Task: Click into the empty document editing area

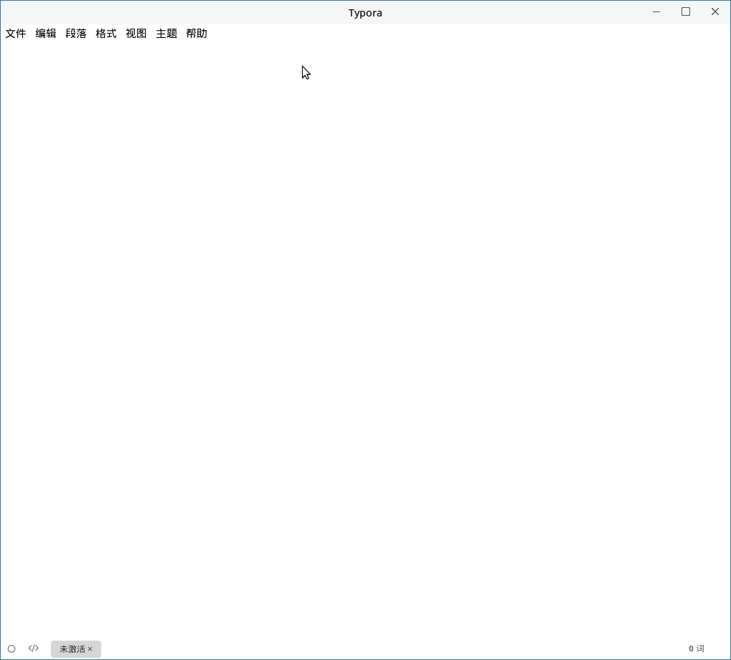Action: [x=366, y=340]
